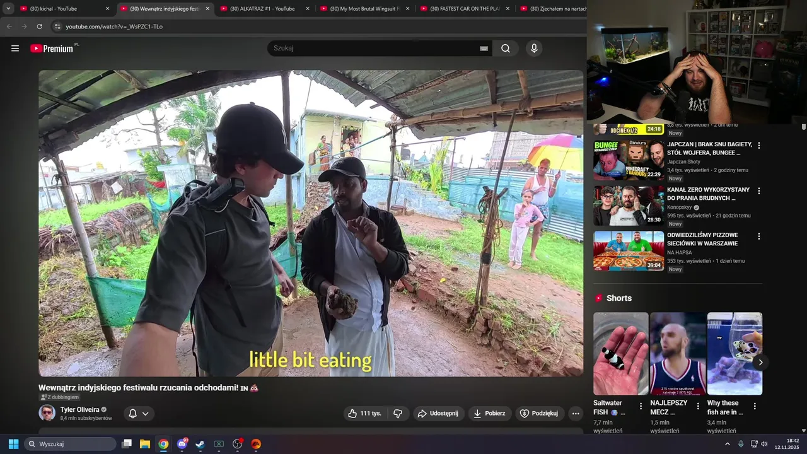Open options menu for JAPCZAN video
Viewport: 807px width, 454px height.
[758, 146]
